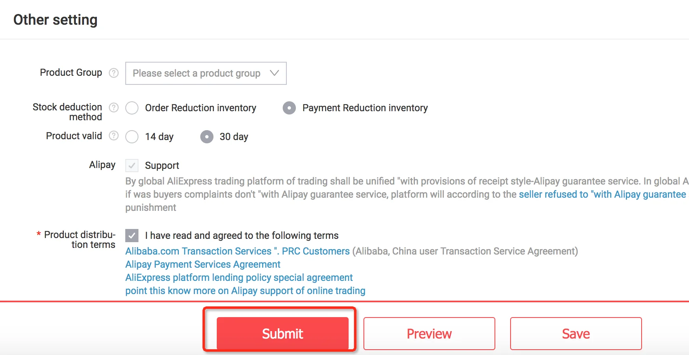Viewport: 689px width, 355px height.
Task: Open the know more on Alipay support link
Action: [245, 291]
